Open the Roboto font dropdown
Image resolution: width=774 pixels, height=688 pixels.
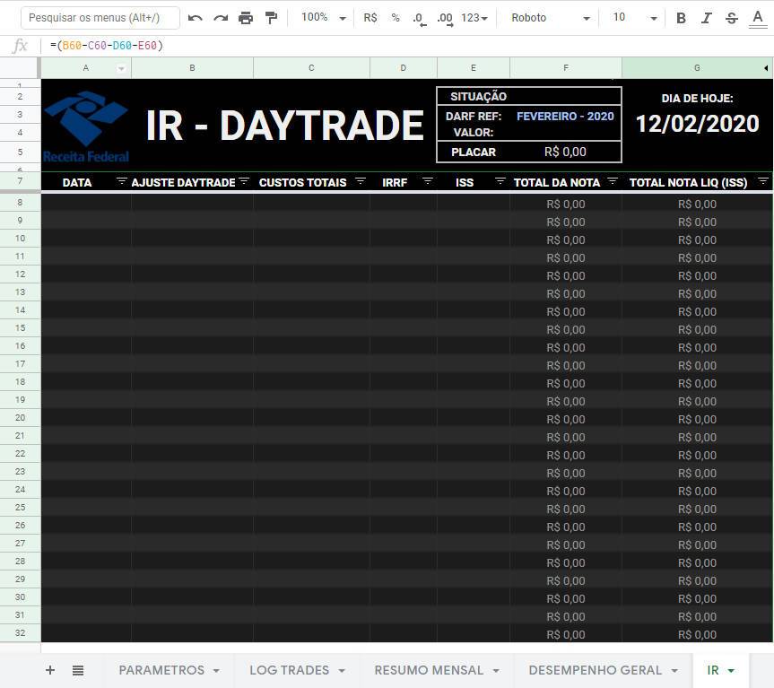551,18
